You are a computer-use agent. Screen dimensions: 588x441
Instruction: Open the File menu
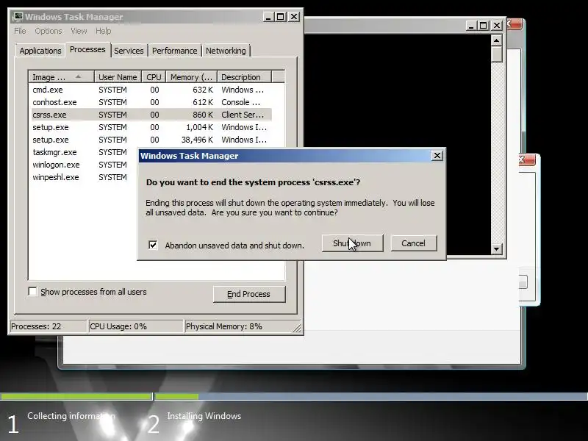point(21,31)
